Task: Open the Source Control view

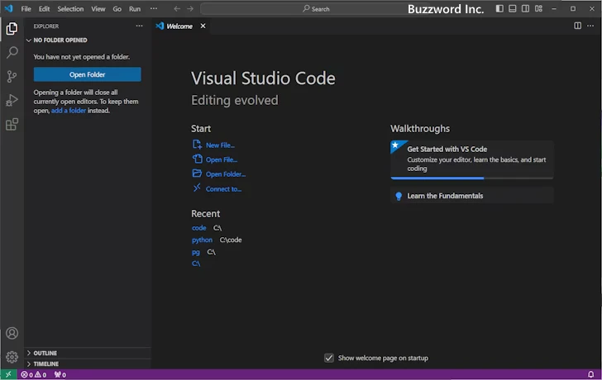Action: pos(12,76)
